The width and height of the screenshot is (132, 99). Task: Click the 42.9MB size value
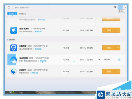(66, 60)
